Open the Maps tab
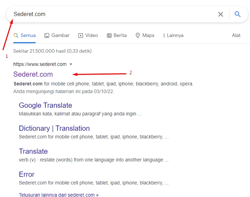Viewport: 250px width, 197px height. (145, 35)
